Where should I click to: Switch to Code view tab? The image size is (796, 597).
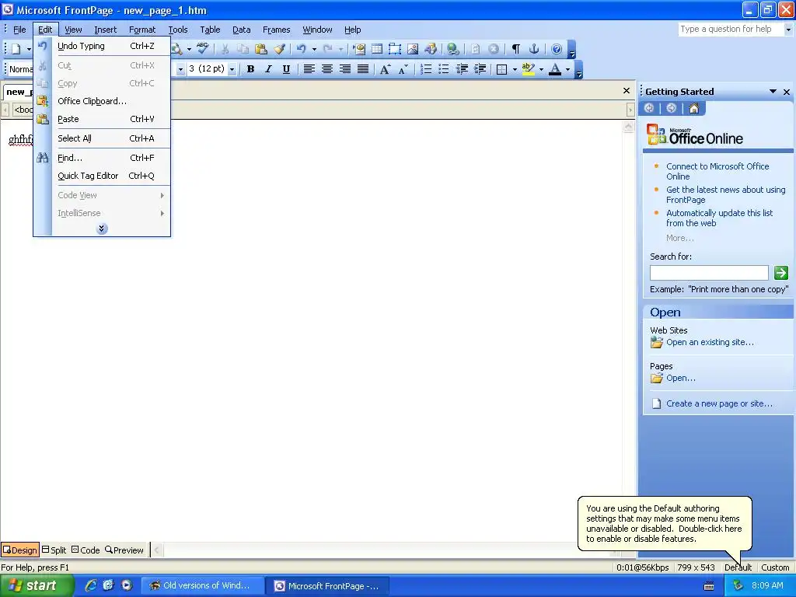[86, 550]
